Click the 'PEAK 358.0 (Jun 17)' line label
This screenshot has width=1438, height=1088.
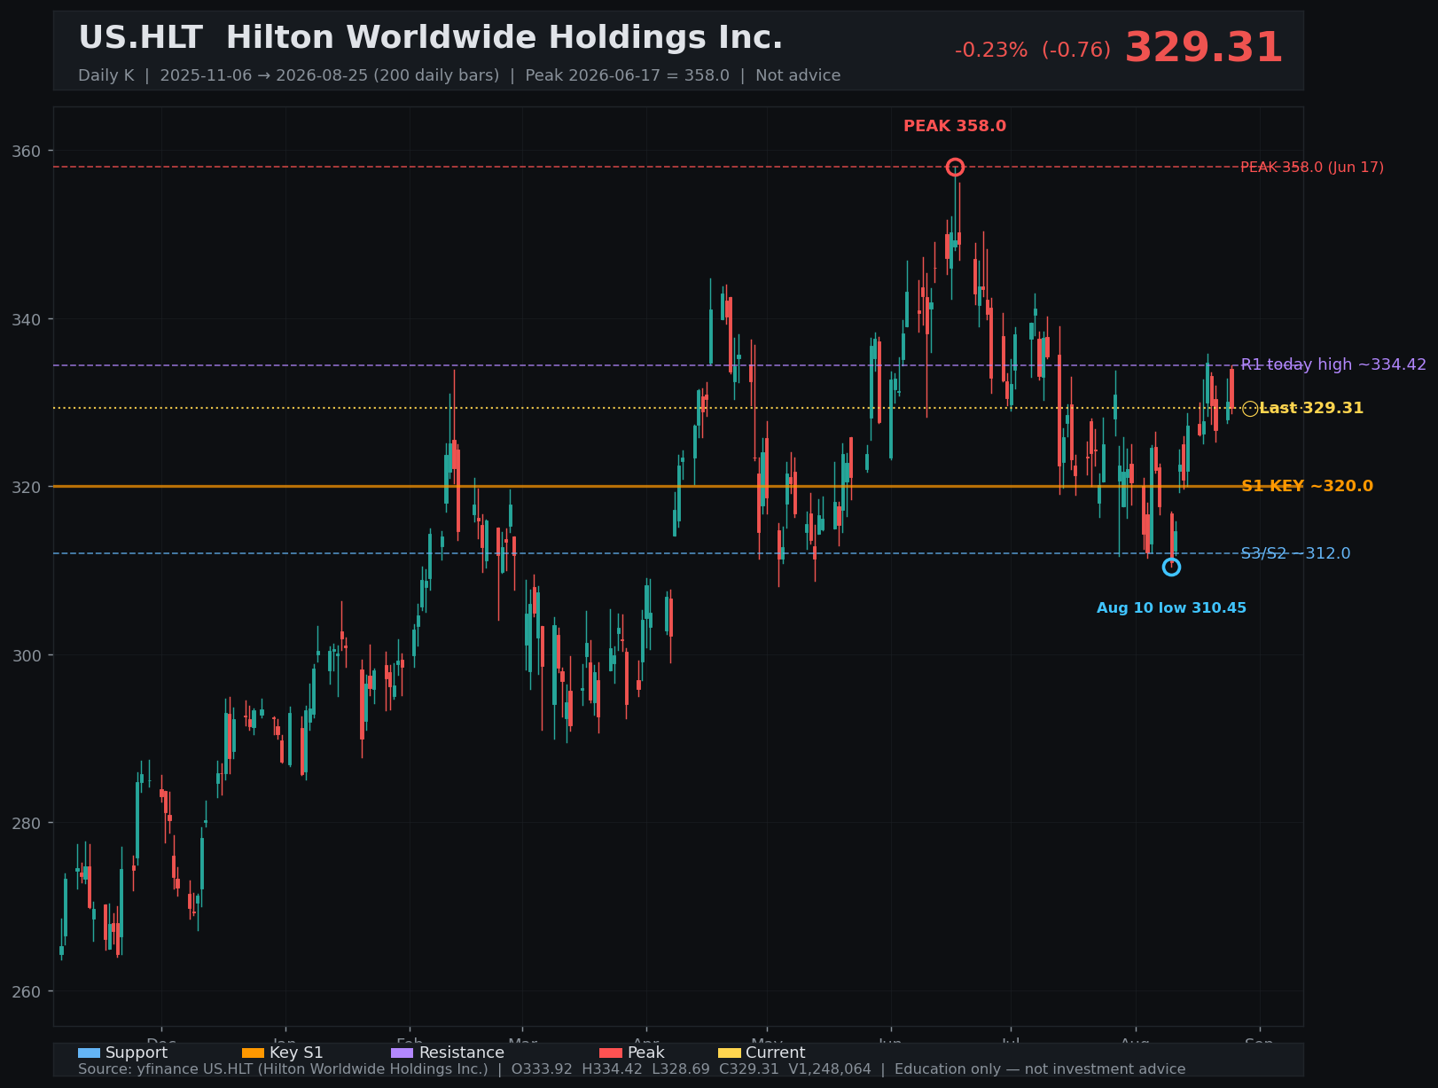(x=1312, y=167)
